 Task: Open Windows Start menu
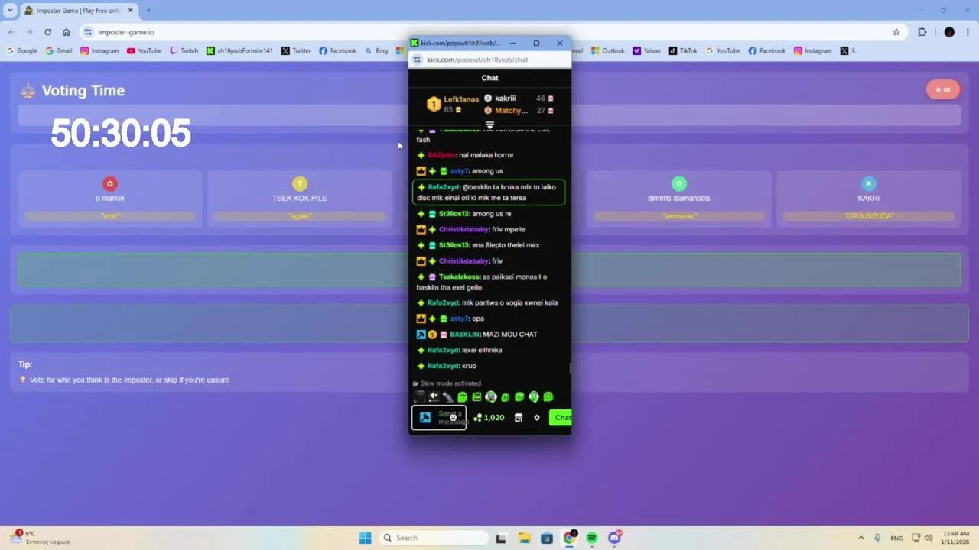(365, 538)
